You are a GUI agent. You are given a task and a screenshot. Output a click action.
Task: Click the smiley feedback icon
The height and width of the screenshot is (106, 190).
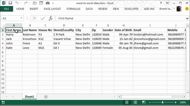(x=187, y=9)
